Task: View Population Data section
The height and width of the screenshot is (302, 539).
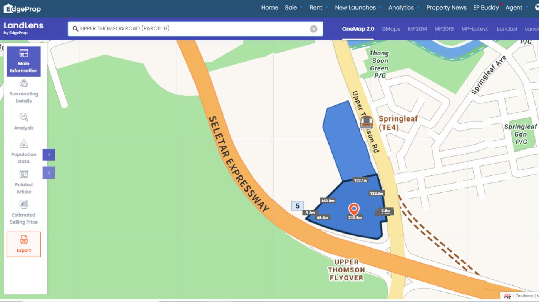Action: point(23,152)
